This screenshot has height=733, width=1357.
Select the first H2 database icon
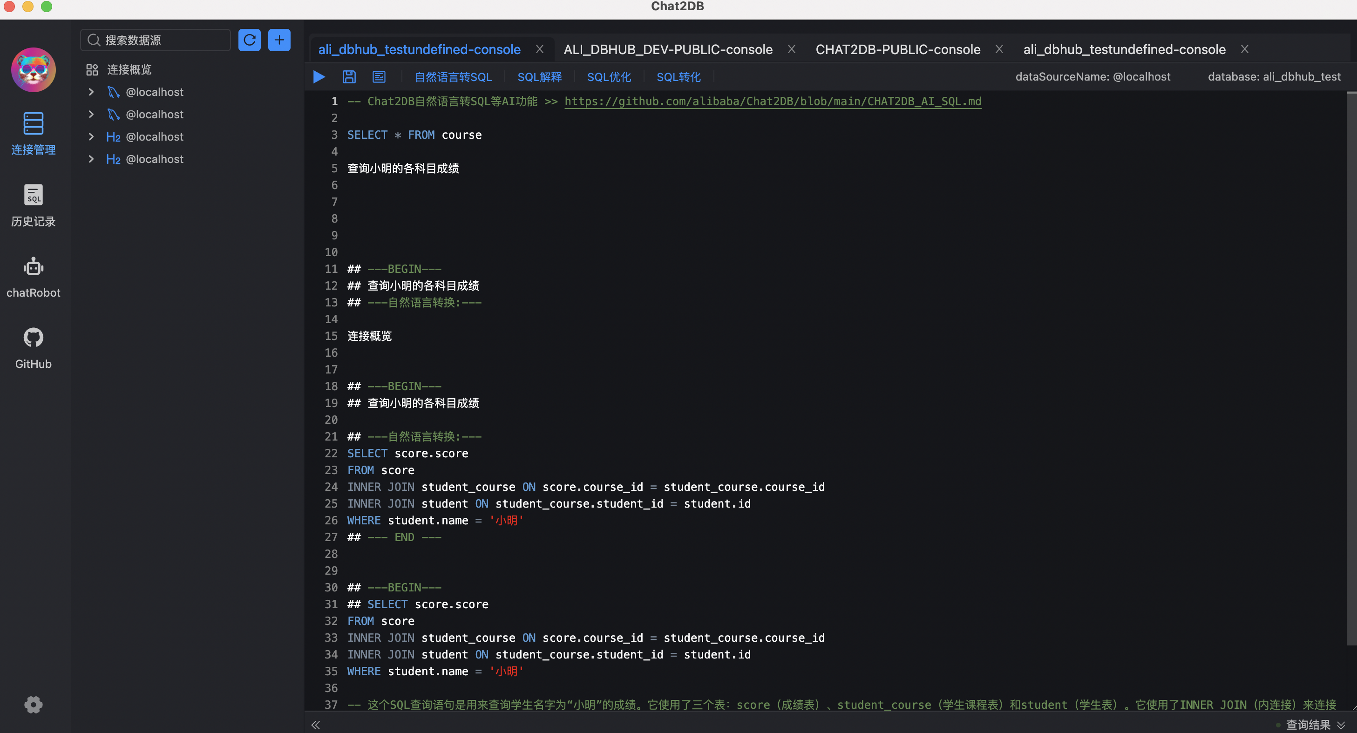[113, 137]
